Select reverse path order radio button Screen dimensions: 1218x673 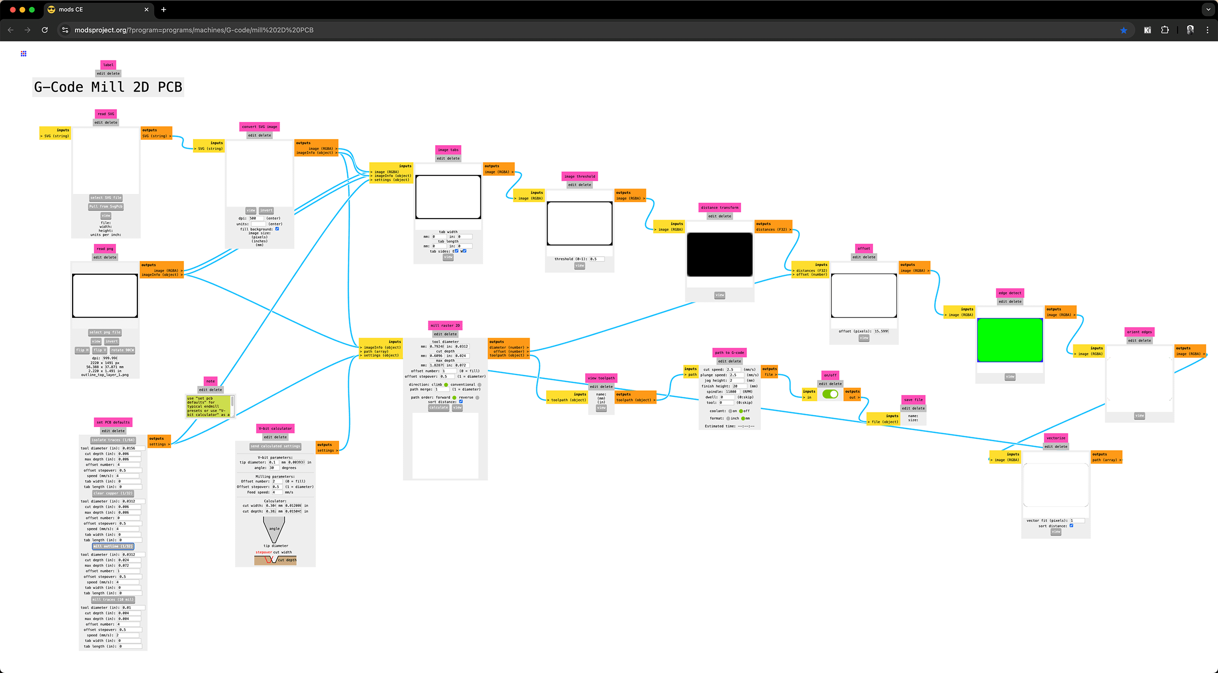[x=477, y=397]
